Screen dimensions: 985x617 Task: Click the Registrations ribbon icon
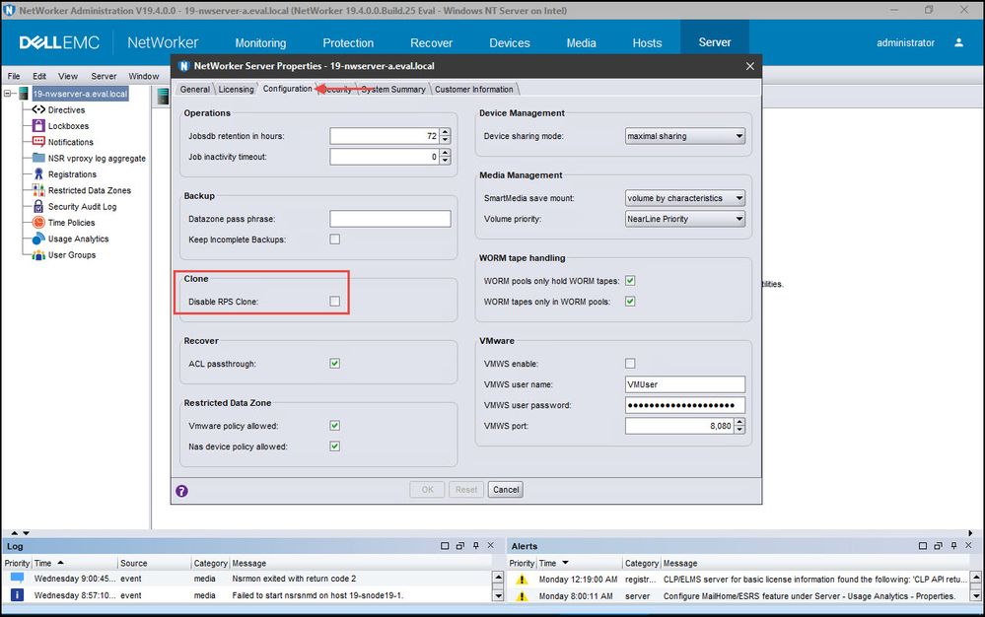[38, 173]
